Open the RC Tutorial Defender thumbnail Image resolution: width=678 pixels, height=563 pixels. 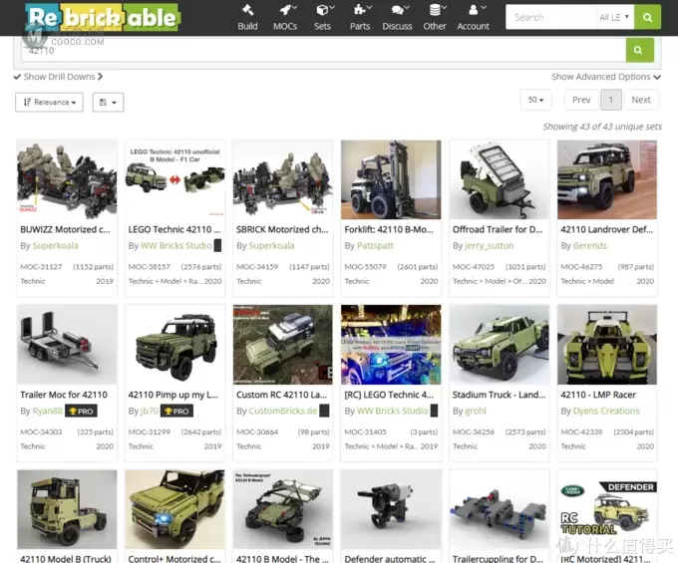click(x=607, y=509)
